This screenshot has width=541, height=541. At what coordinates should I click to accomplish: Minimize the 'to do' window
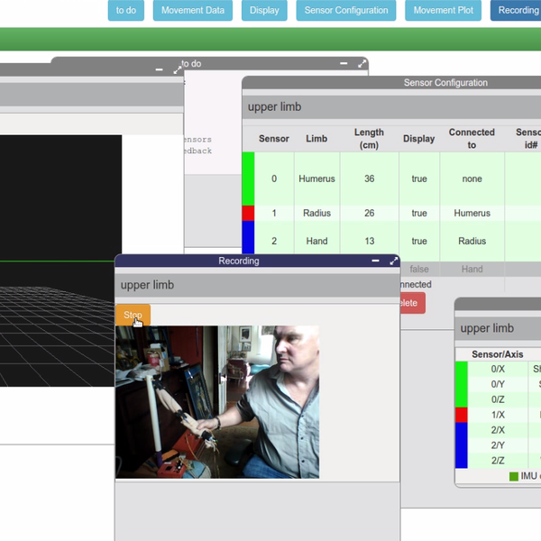(x=344, y=63)
